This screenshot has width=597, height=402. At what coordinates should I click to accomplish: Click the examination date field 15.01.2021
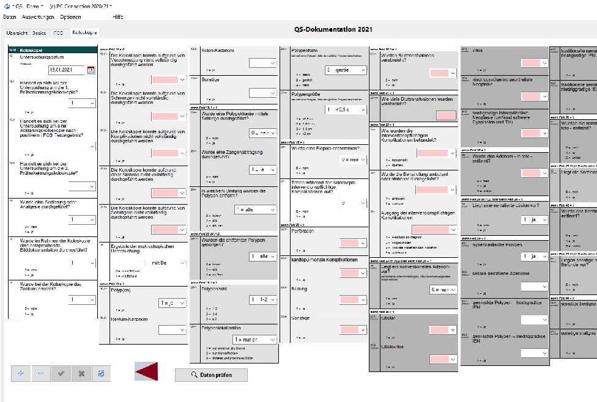pos(67,70)
